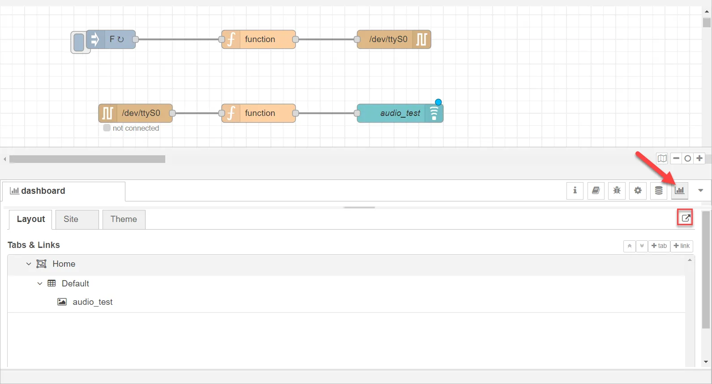
Task: Zoom out with the minus button
Action: pyautogui.click(x=676, y=158)
